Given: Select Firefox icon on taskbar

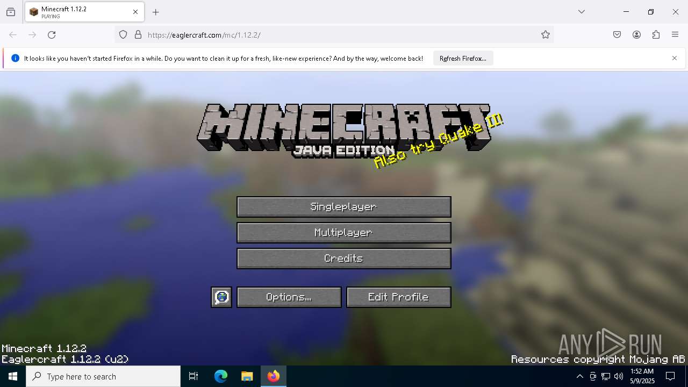Looking at the screenshot, I should tap(274, 376).
